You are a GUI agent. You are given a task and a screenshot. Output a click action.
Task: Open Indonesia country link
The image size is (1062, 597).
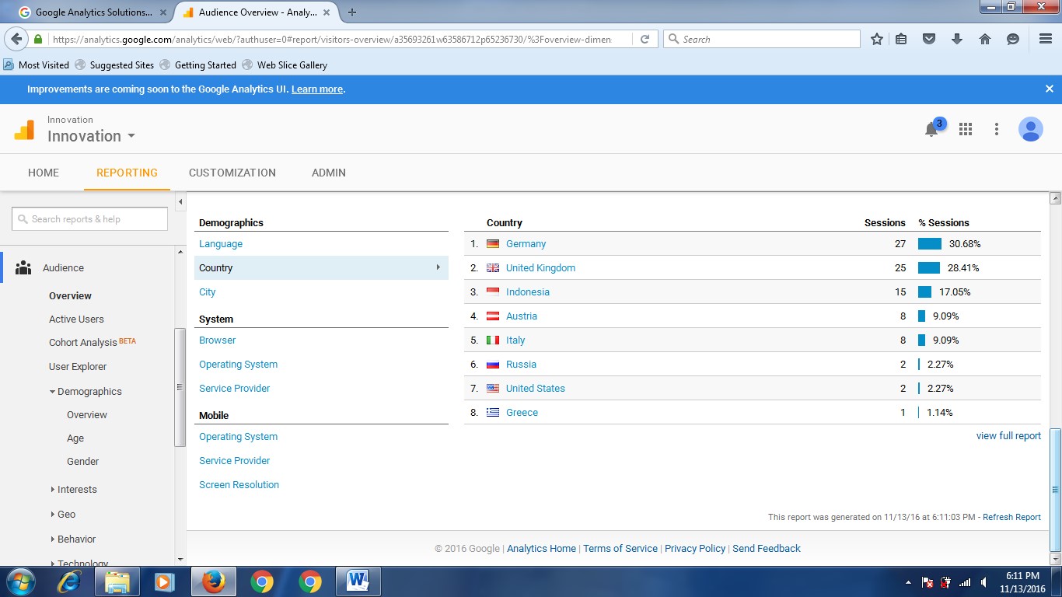pyautogui.click(x=527, y=292)
